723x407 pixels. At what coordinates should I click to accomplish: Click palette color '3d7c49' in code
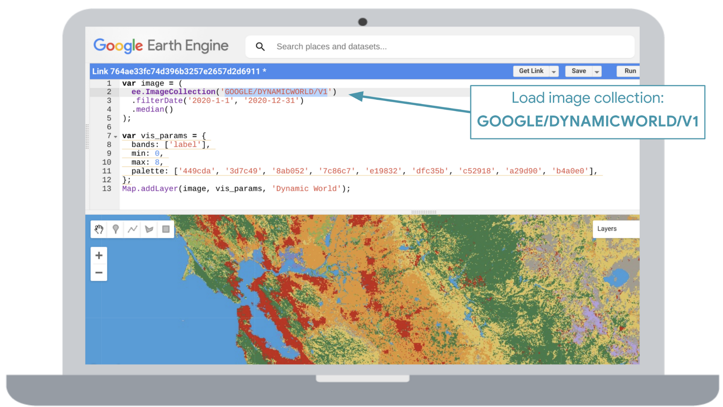[x=243, y=171]
